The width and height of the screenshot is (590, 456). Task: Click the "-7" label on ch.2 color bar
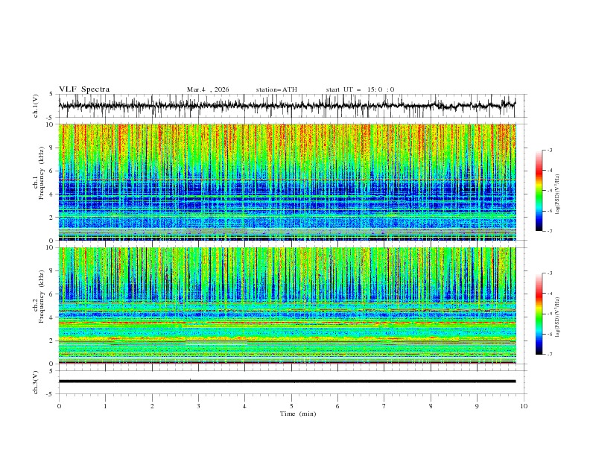549,354
